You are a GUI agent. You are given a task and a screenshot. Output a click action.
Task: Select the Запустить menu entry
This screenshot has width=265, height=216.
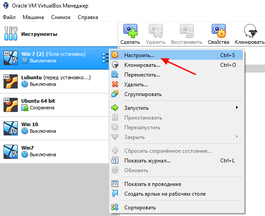pyautogui.click(x=176, y=108)
